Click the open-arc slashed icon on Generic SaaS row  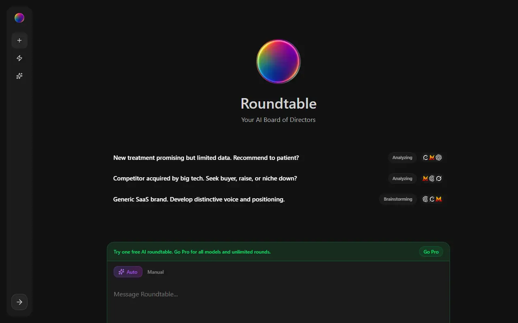pos(432,199)
